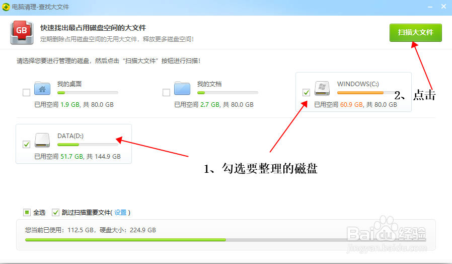Image resolution: width=452 pixels, height=264 pixels.
Task: Check the 我的文档 checkbox
Action: click(166, 92)
